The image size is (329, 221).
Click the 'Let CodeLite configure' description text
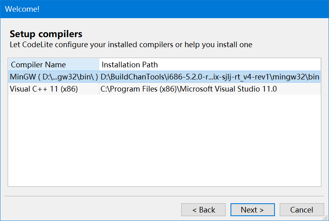point(131,44)
